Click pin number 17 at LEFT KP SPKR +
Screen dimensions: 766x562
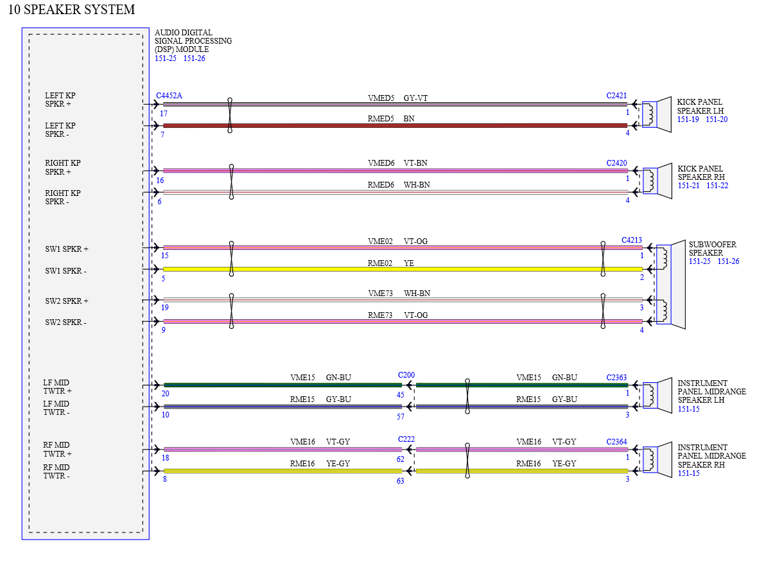coord(164,114)
